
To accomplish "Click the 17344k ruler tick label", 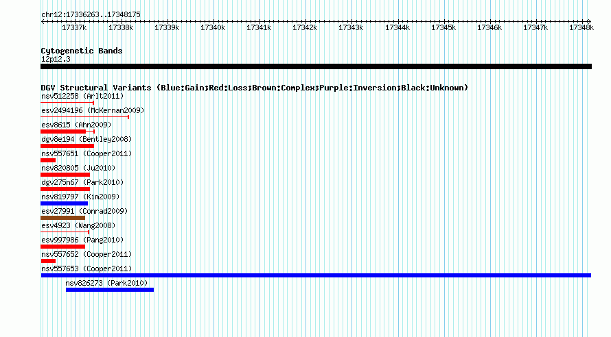I will point(397,27).
